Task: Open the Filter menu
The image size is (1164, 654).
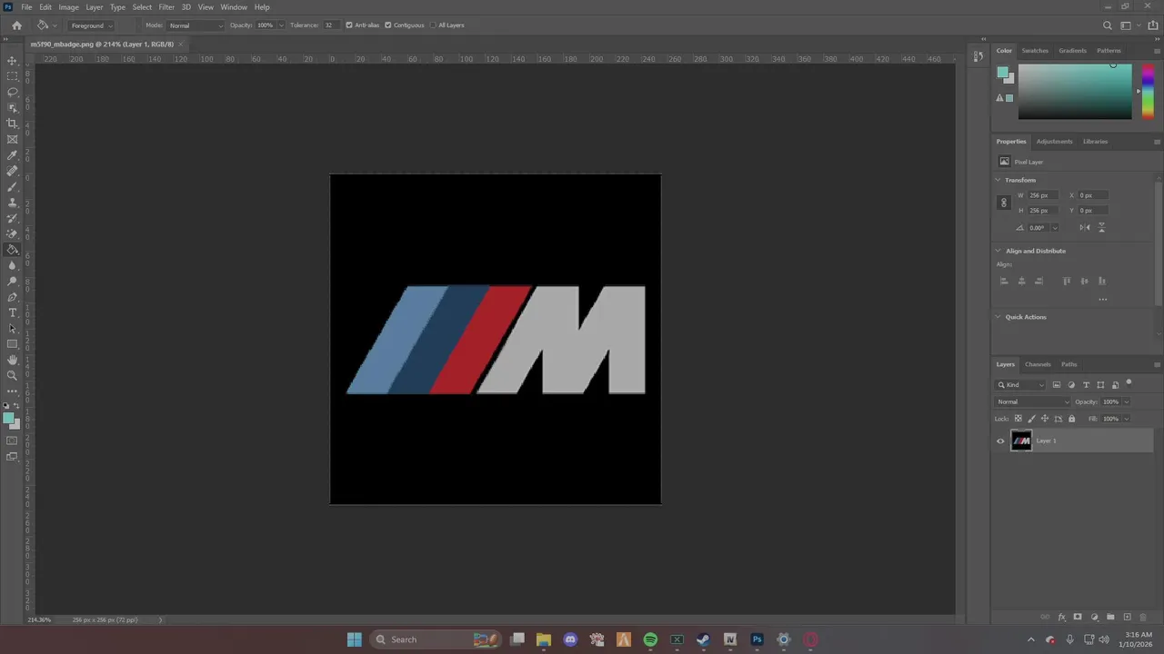Action: [166, 7]
